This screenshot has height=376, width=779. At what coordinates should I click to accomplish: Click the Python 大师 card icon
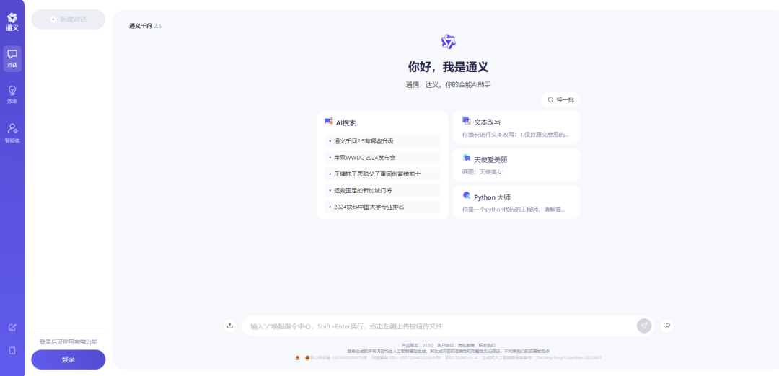467,195
